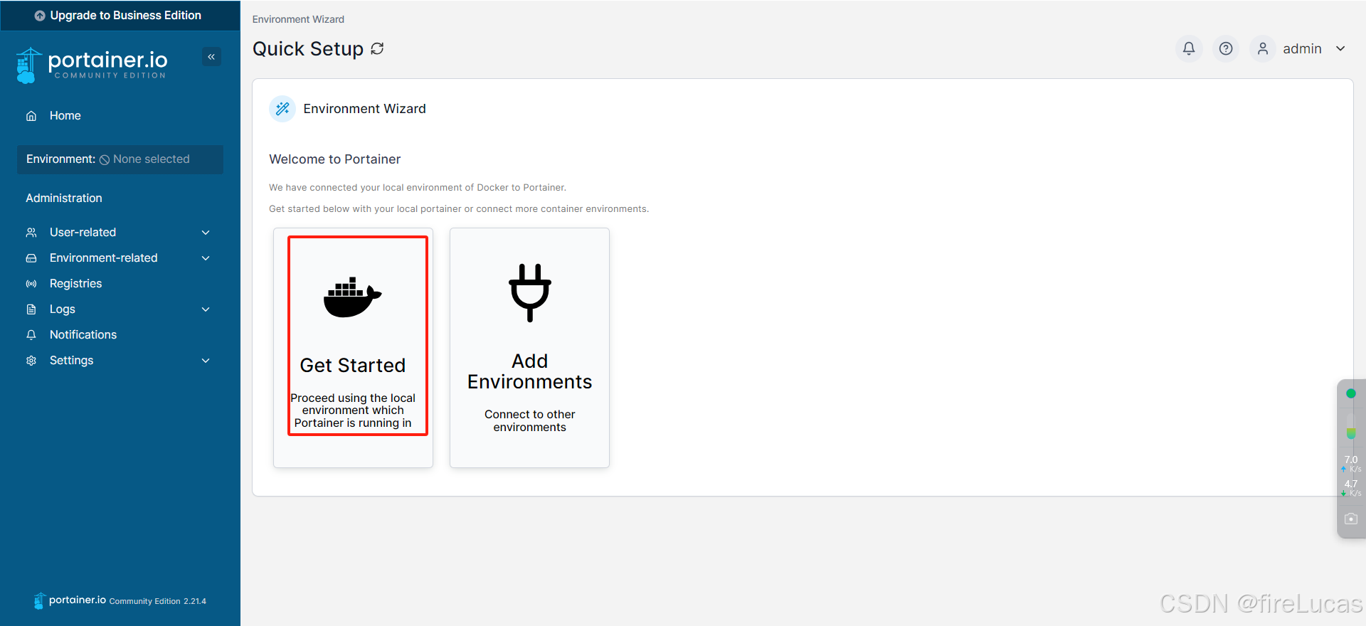1366x626 pixels.
Task: Open the top bar notifications bell
Action: tap(1189, 48)
